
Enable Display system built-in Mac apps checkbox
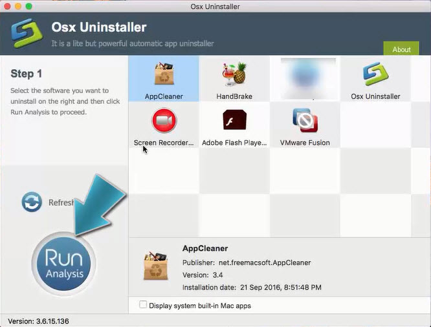click(x=143, y=304)
